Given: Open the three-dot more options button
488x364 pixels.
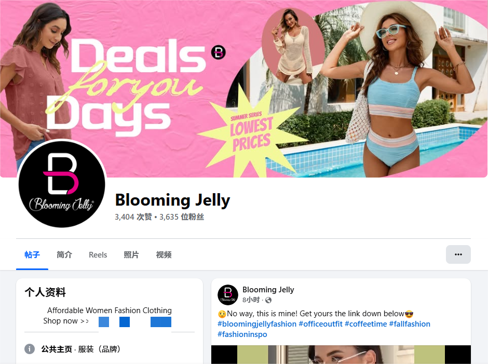Looking at the screenshot, I should click(x=458, y=254).
